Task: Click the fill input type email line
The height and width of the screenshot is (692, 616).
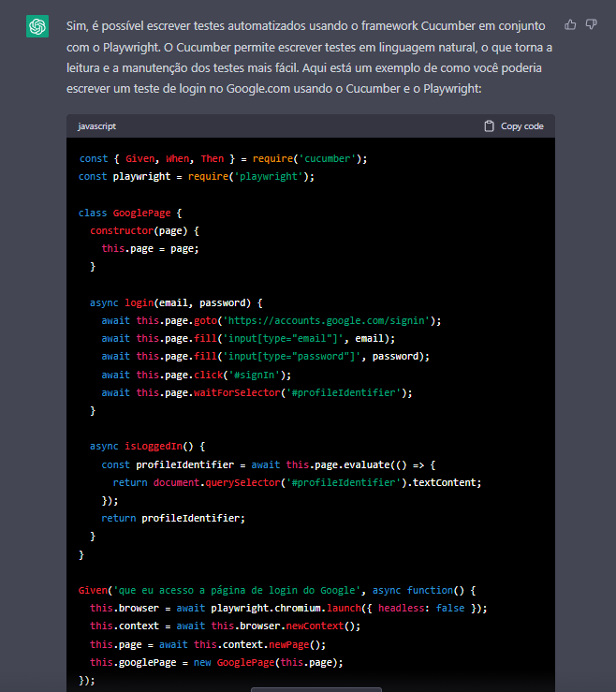Action: tap(248, 338)
